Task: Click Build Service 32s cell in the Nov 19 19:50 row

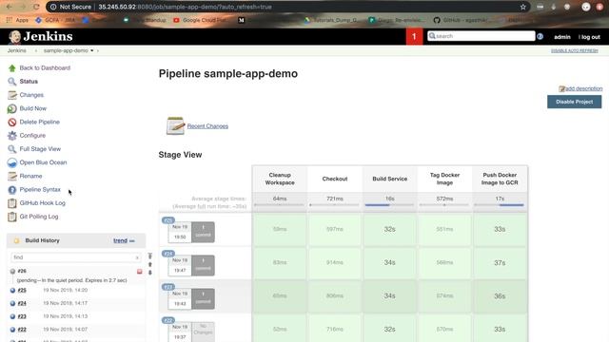Action: [389, 229]
